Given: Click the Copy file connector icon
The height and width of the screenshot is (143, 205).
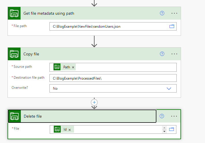Looking at the screenshot, I should 14,54.
